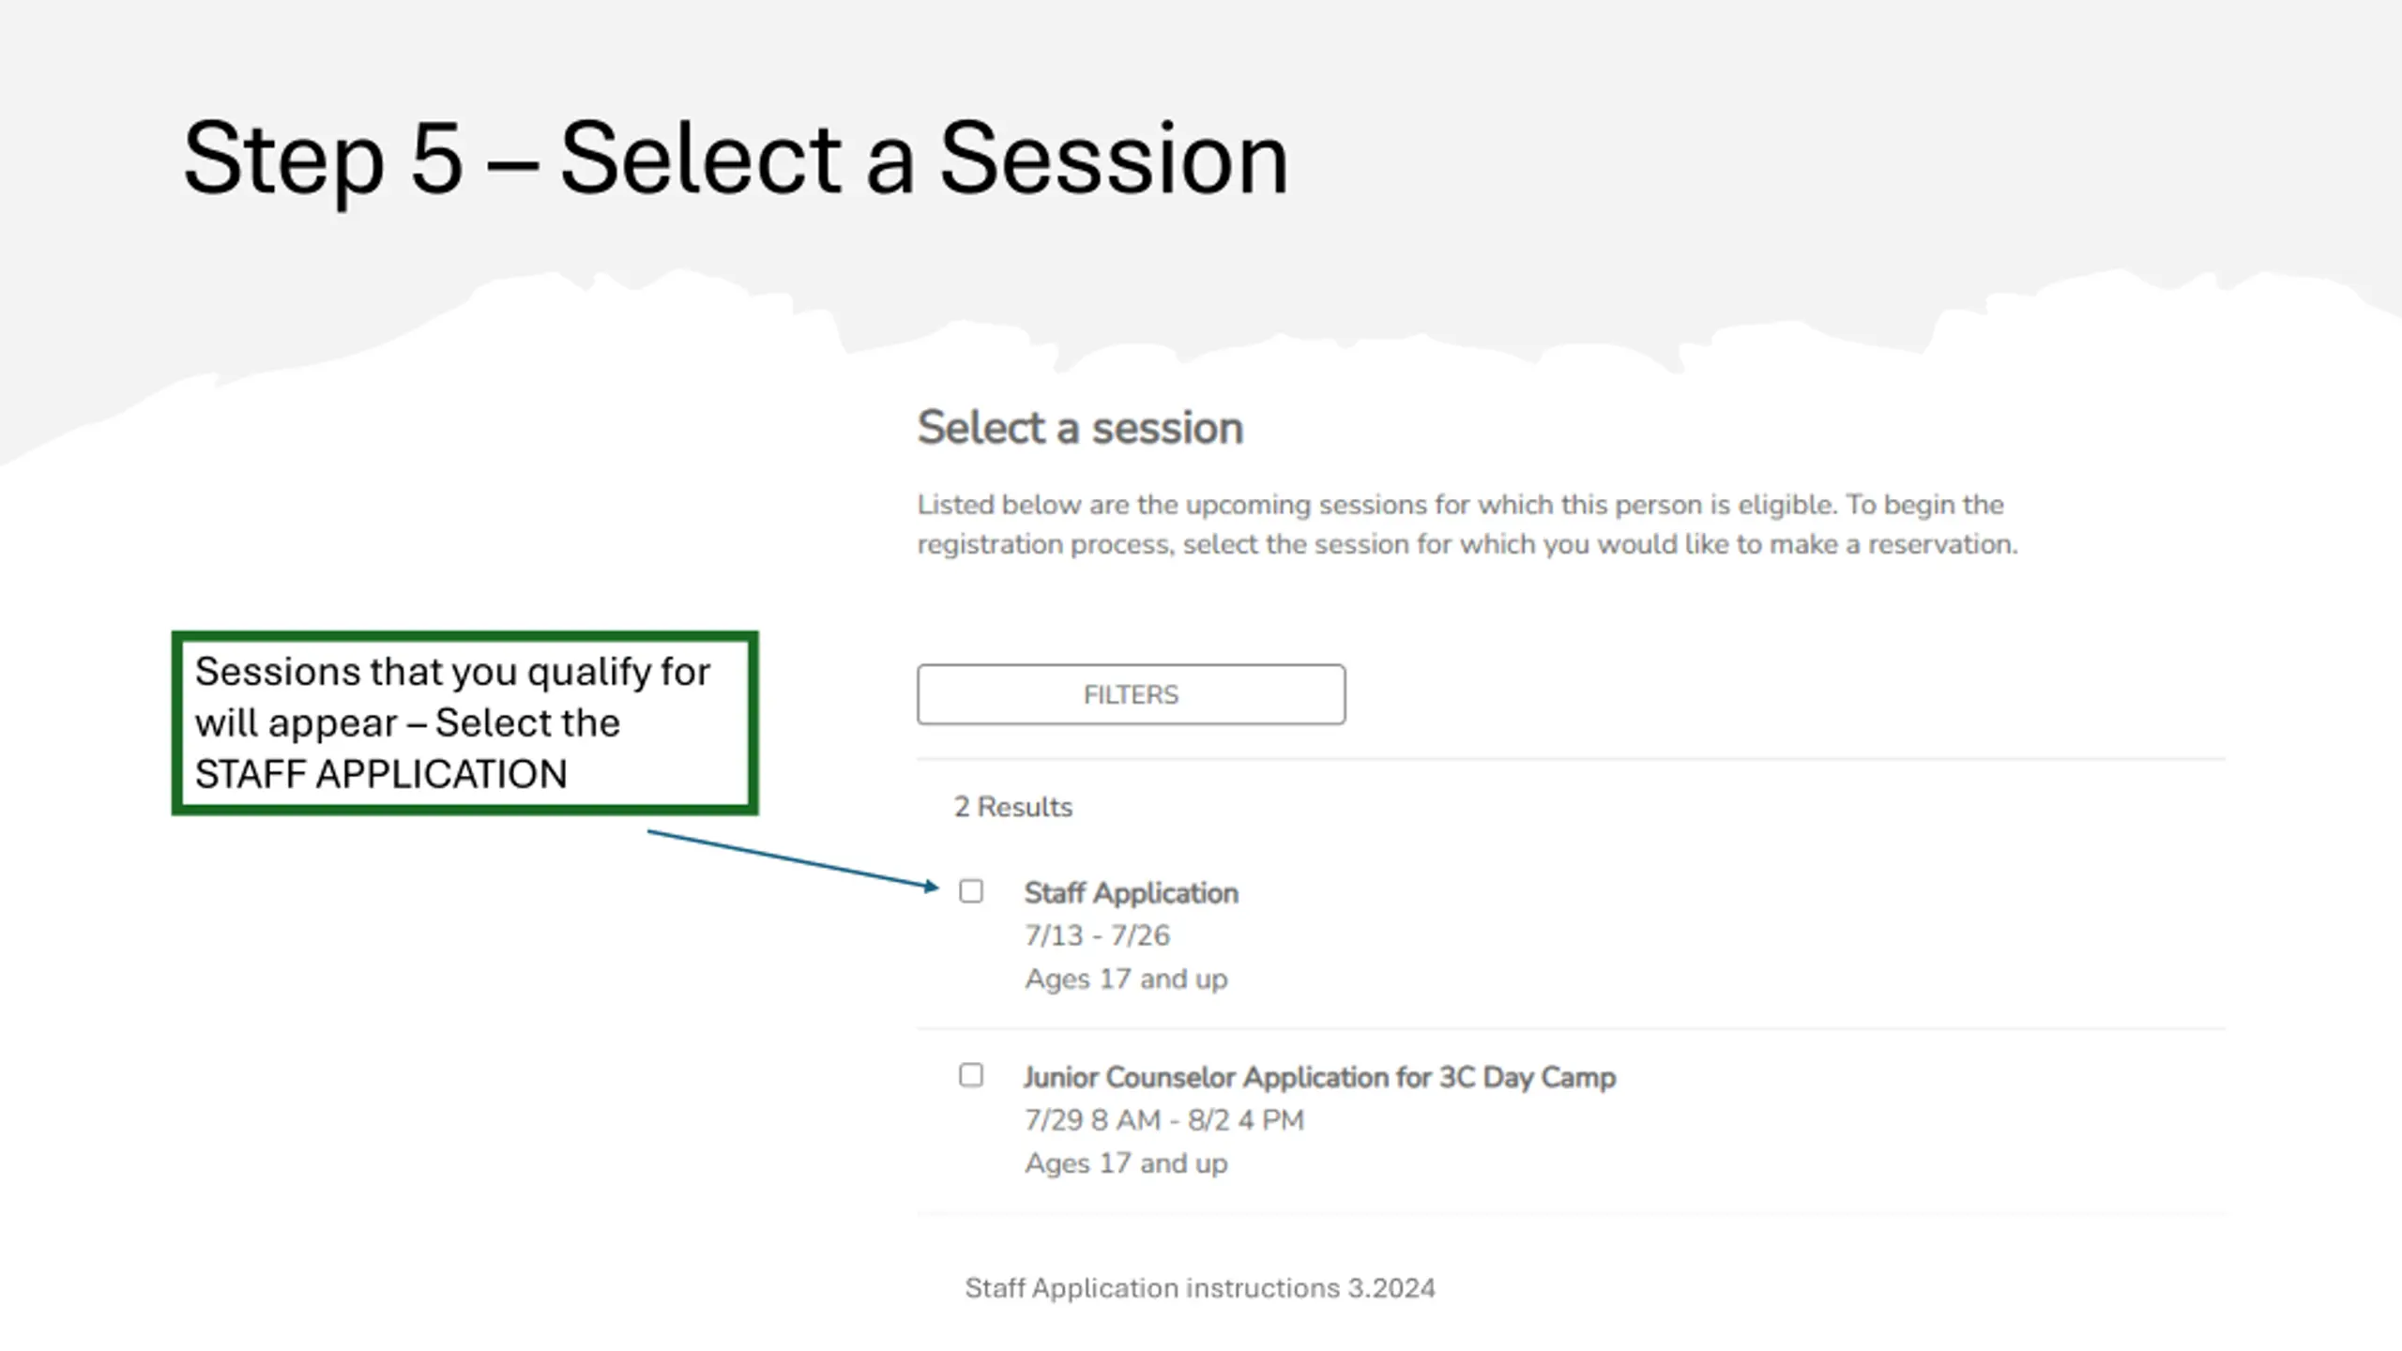This screenshot has height=1351, width=2402.
Task: Click the blue arrow pointing at the checkbox
Action: [793, 859]
